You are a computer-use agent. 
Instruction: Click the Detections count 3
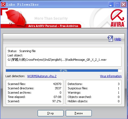coord(119,84)
